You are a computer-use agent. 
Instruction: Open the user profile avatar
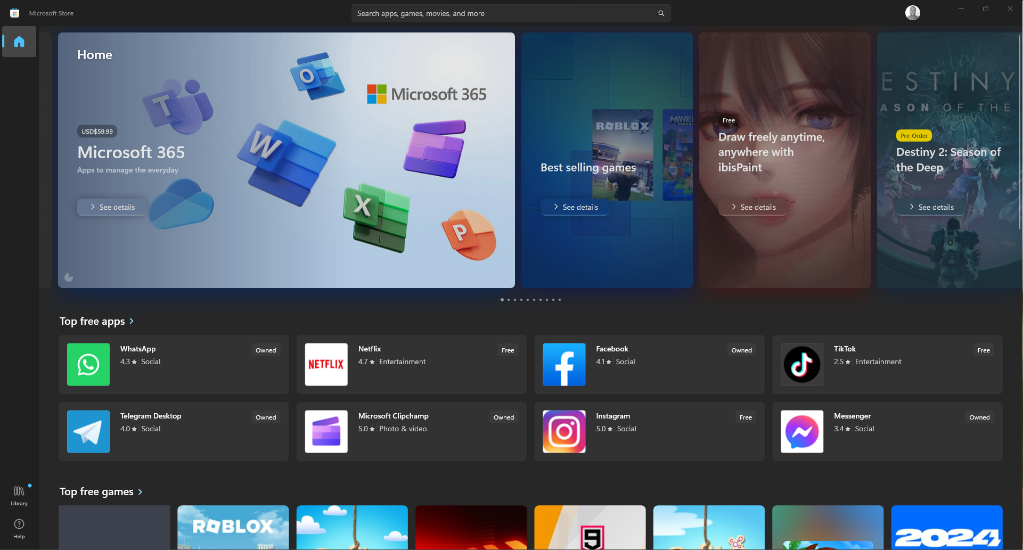tap(912, 13)
